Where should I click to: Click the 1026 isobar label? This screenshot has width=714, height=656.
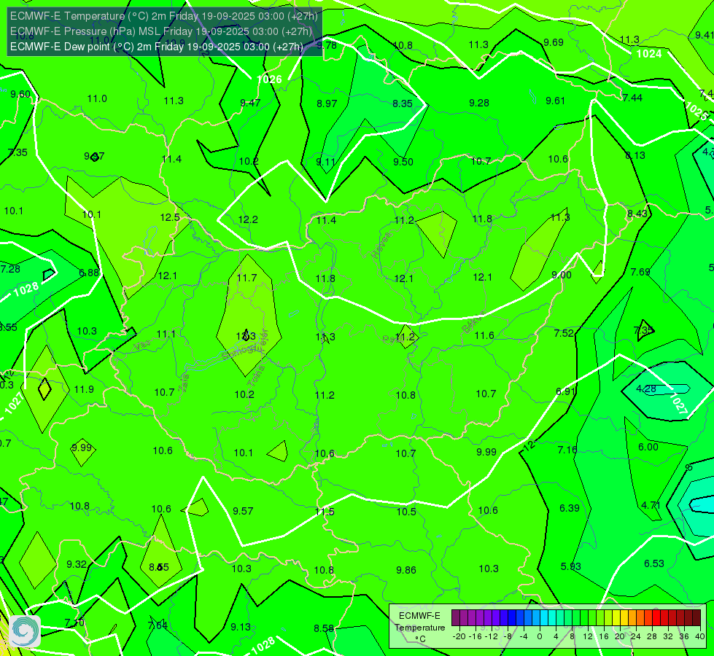(269, 79)
